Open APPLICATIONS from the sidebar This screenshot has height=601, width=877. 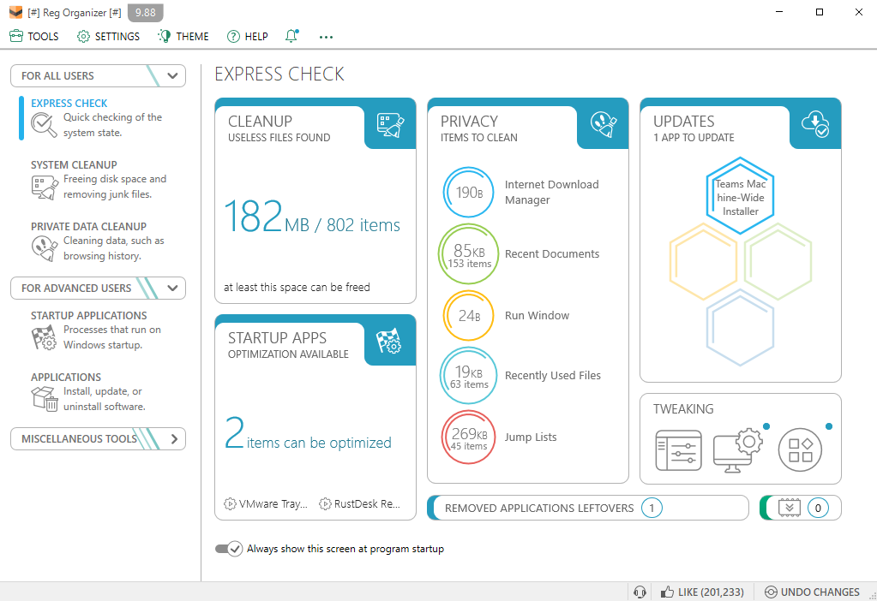coord(66,377)
